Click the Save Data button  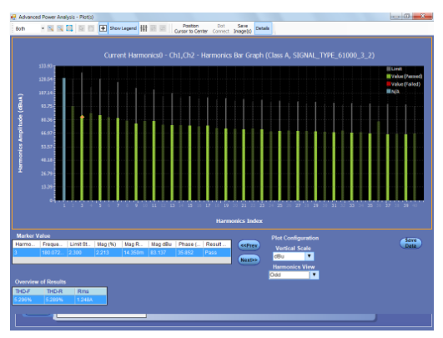[410, 243]
